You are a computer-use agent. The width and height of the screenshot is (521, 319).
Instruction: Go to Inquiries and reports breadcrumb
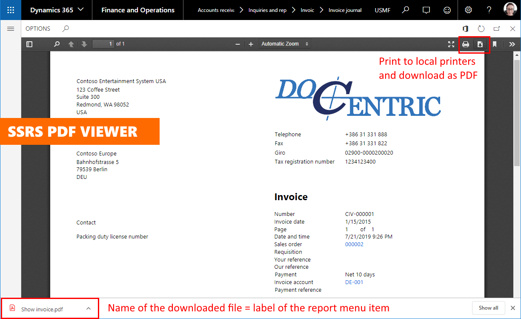pyautogui.click(x=267, y=10)
